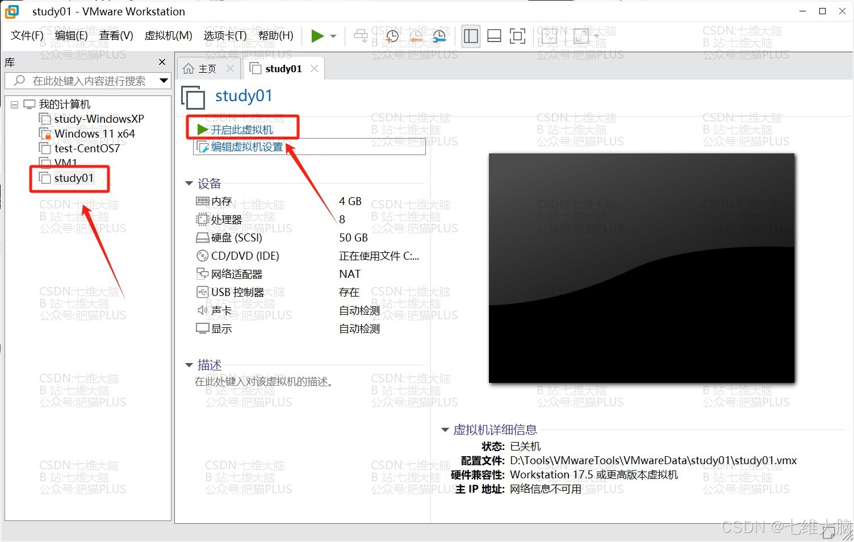854x542 pixels.
Task: Open the 文件(F) menu
Action: click(x=27, y=36)
